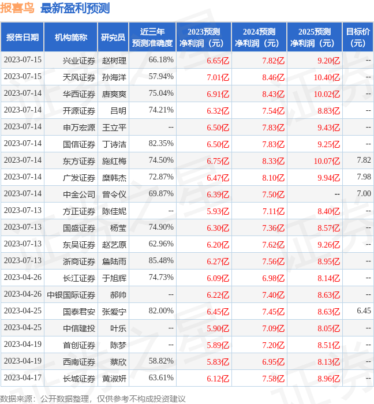Image resolution: width=374 pixels, height=404 pixels.
Task: Click the 报喜鸟 stock name
Action: pos(17,8)
